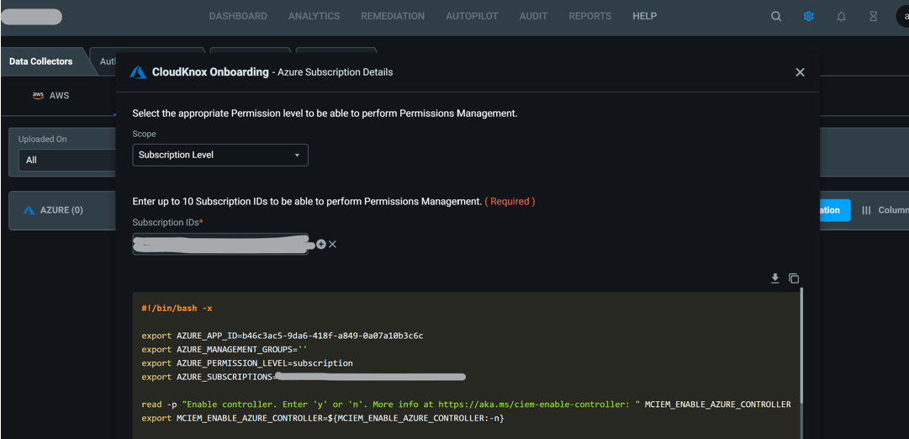
Task: Open the notifications bell icon
Action: [841, 16]
